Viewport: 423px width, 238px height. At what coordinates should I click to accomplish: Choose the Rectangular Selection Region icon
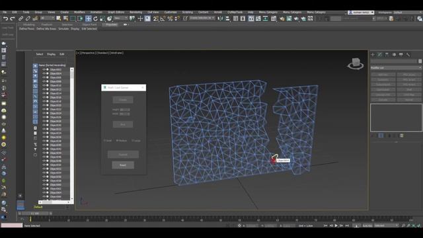73,19
